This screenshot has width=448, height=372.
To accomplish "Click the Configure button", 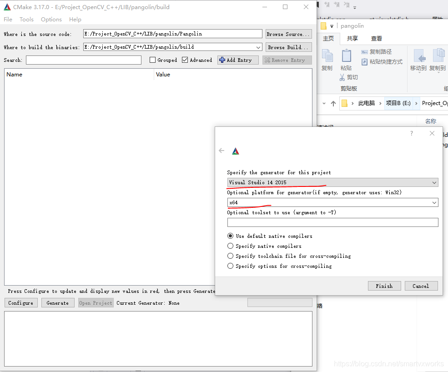I will click(x=21, y=303).
